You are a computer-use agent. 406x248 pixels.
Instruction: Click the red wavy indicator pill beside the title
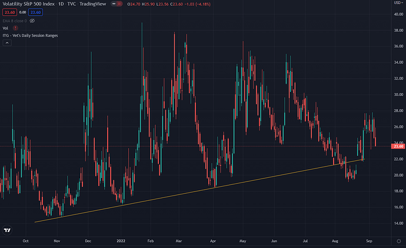(x=119, y=4)
